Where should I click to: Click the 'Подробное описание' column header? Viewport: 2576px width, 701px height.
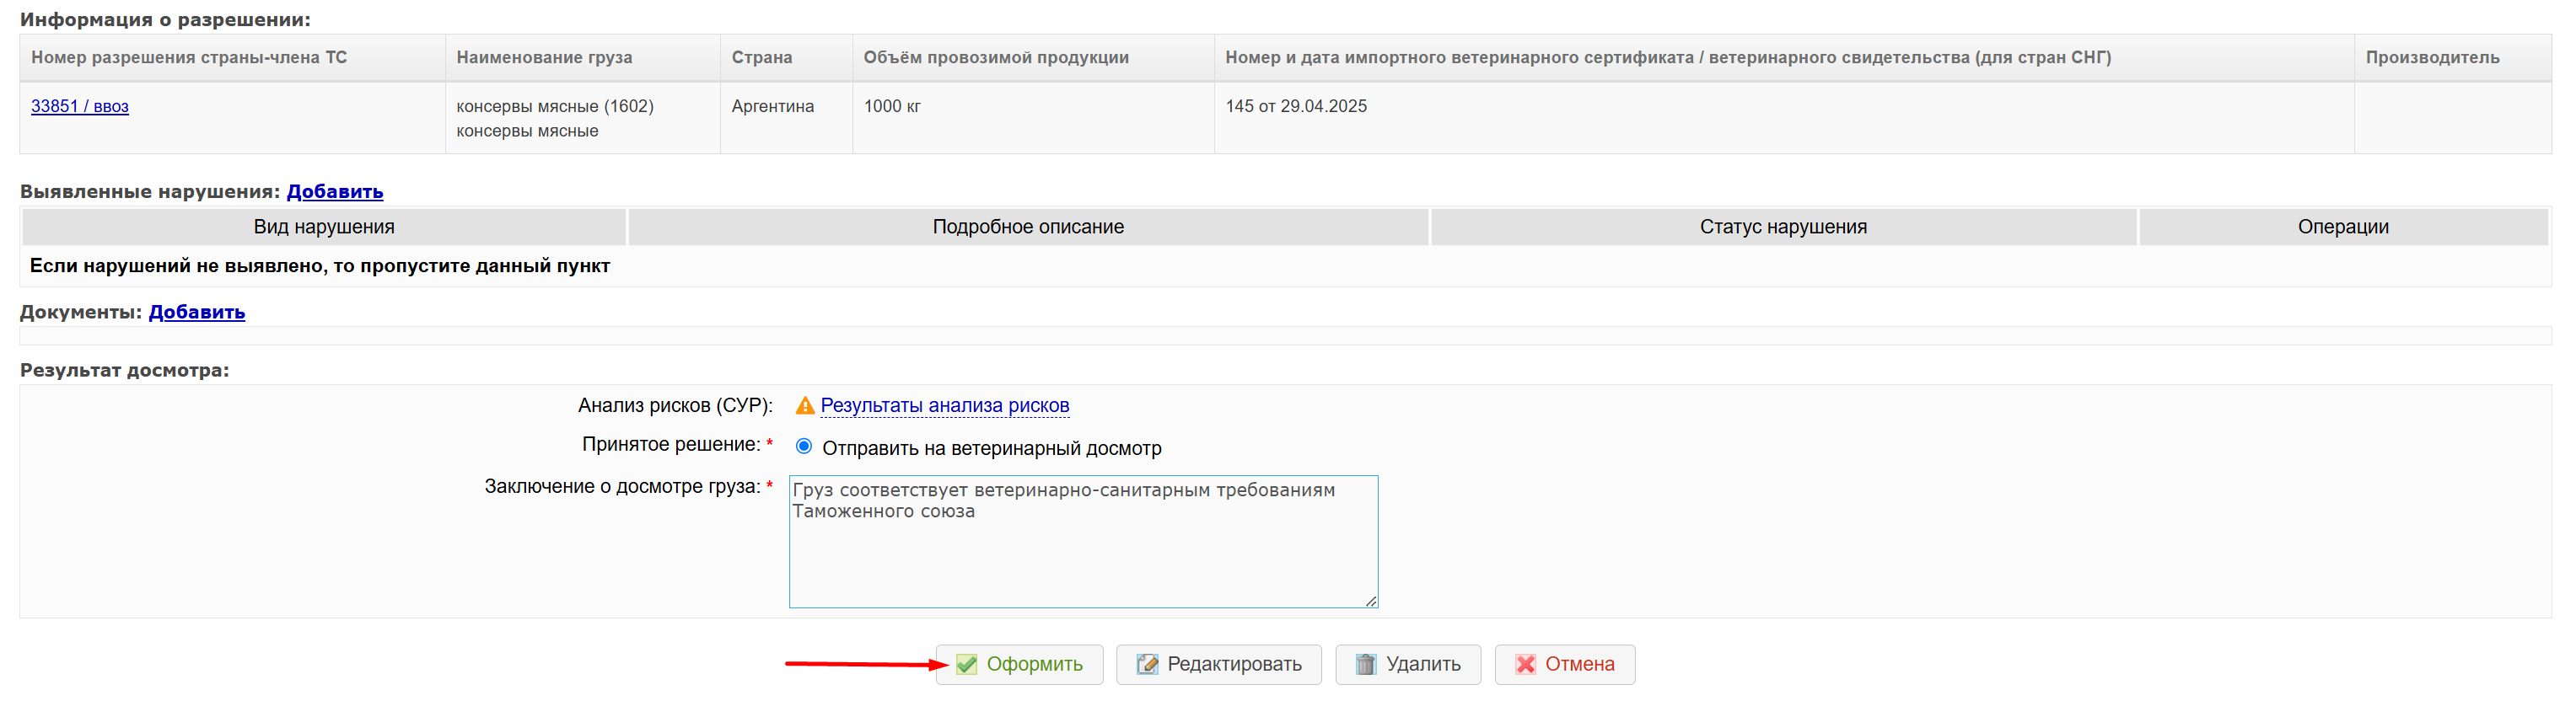[x=1028, y=227]
